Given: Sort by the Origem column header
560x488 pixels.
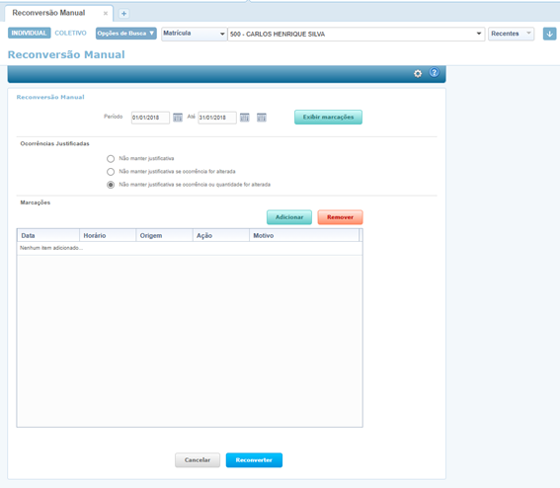Looking at the screenshot, I should 165,235.
